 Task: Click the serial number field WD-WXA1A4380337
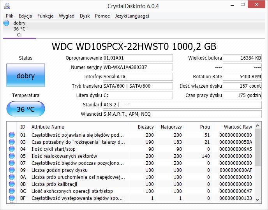click(138, 67)
